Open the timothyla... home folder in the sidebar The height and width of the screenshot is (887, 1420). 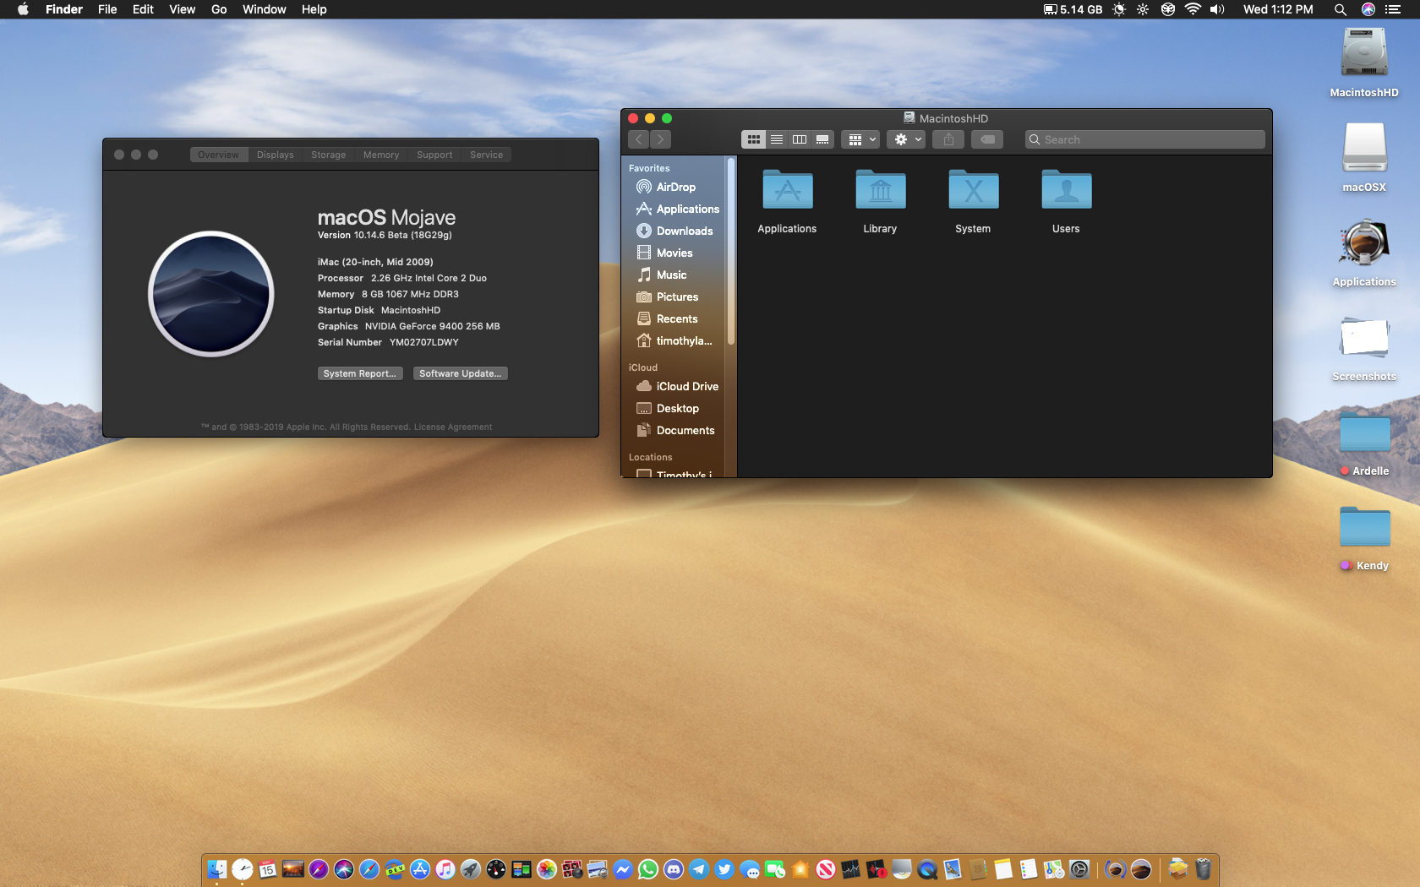click(x=674, y=340)
